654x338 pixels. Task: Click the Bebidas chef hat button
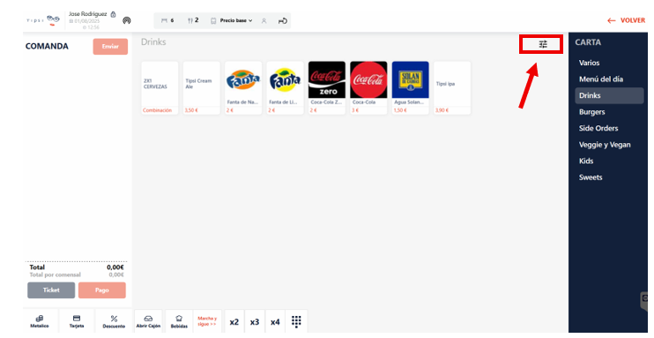tap(179, 321)
